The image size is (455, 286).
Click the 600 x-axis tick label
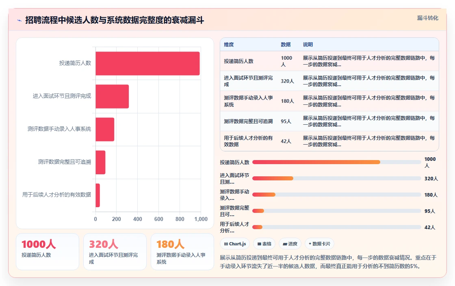pyautogui.click(x=159, y=219)
